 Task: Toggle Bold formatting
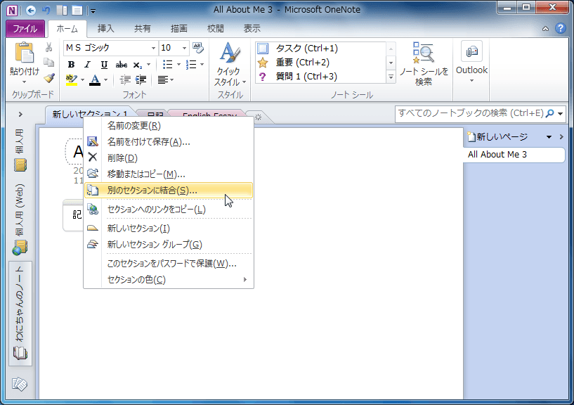point(72,65)
